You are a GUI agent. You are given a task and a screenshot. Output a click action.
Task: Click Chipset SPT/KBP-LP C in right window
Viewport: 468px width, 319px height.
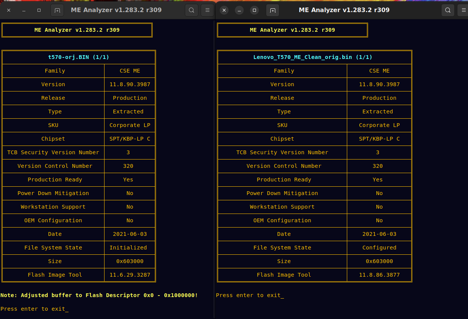[379, 139]
